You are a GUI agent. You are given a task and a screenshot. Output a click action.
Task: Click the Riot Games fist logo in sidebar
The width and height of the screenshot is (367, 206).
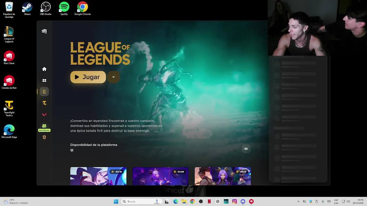pyautogui.click(x=44, y=31)
